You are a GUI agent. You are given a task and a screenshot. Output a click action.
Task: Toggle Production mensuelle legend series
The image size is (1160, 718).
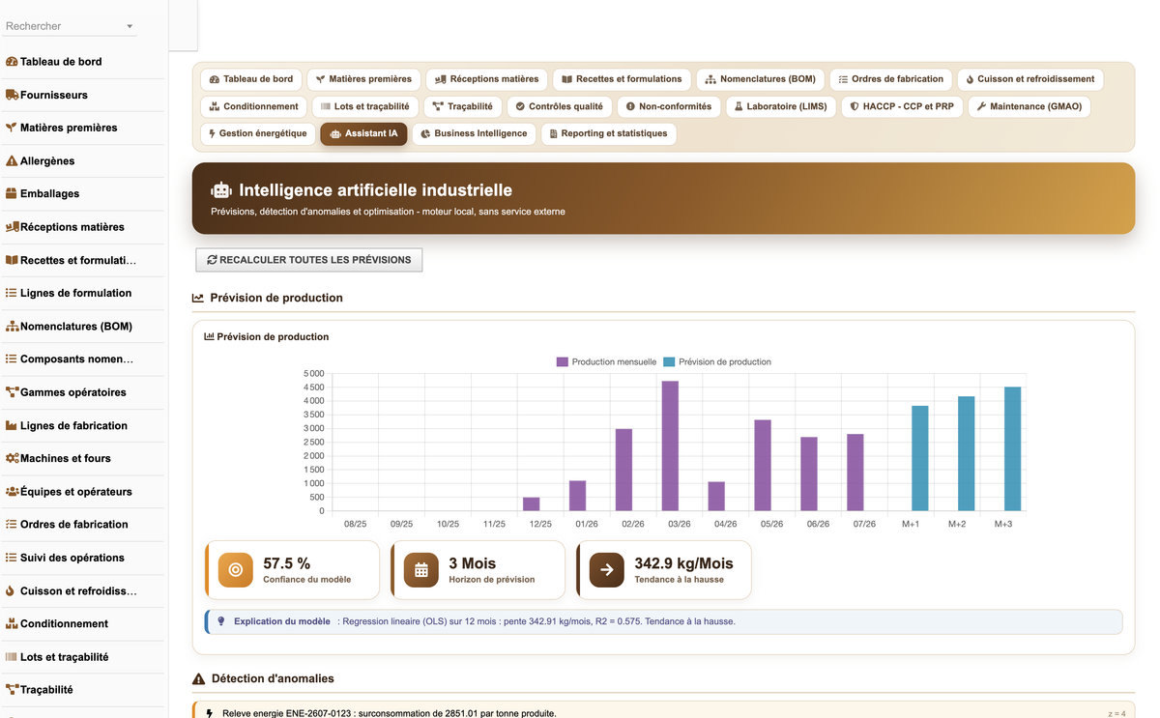coord(606,362)
